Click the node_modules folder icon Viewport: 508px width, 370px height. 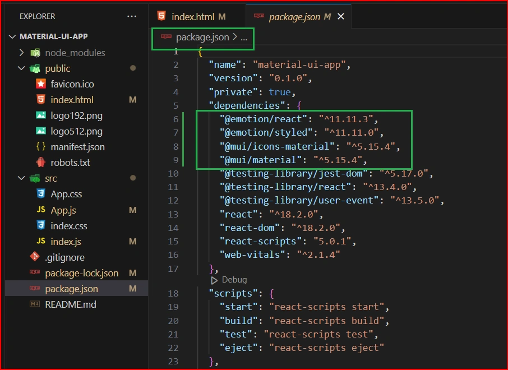(35, 53)
